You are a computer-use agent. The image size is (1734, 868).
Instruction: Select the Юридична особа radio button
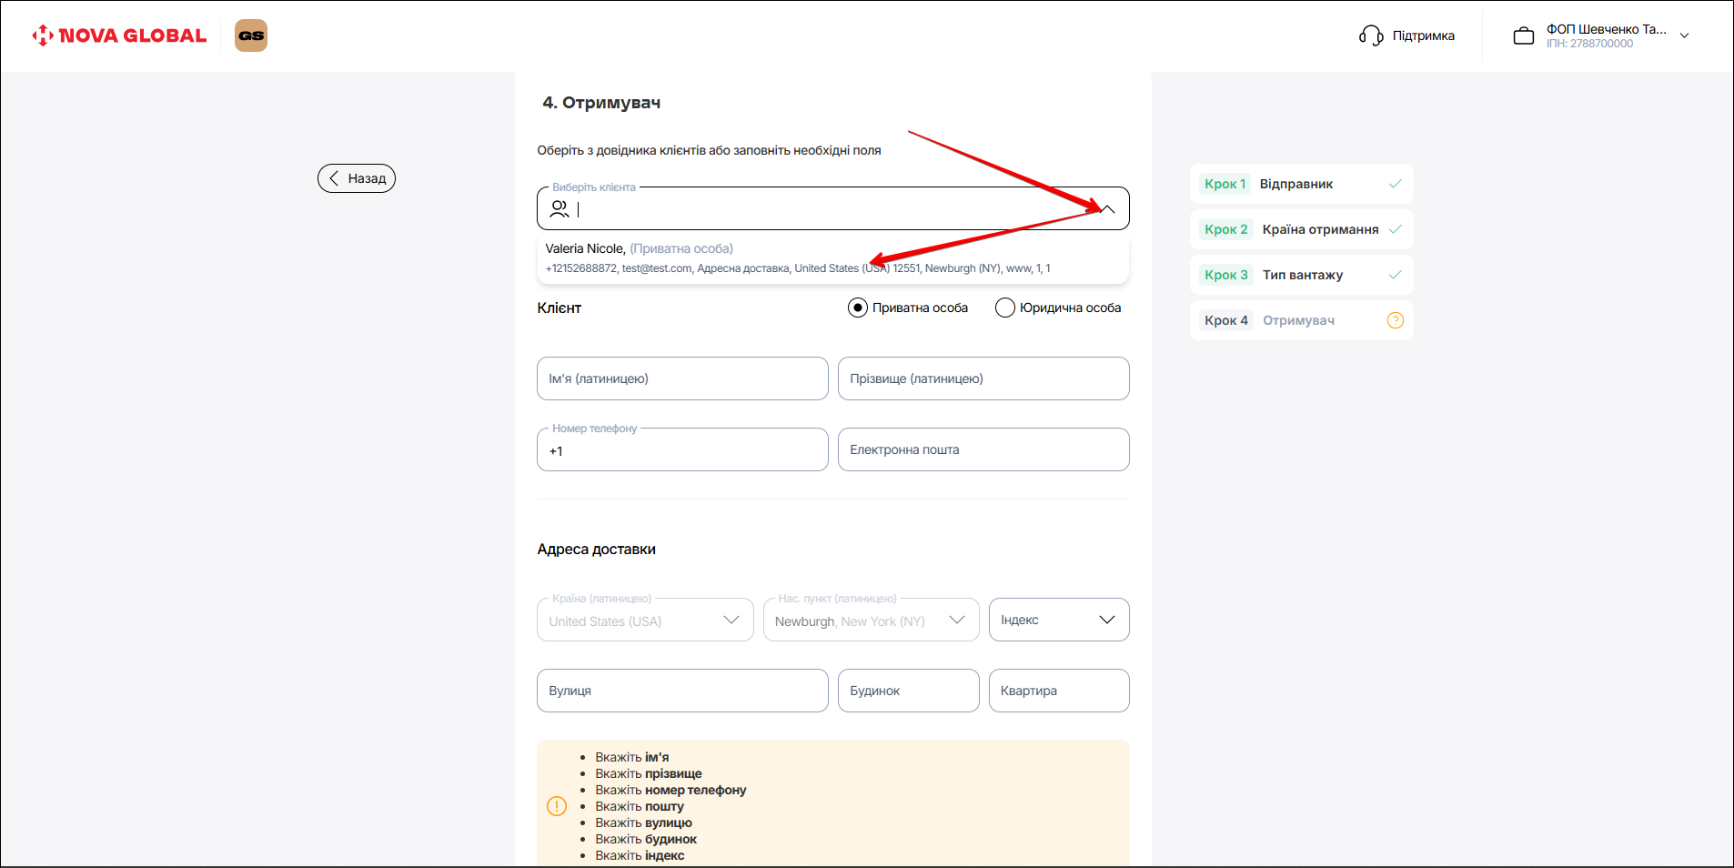1004,308
